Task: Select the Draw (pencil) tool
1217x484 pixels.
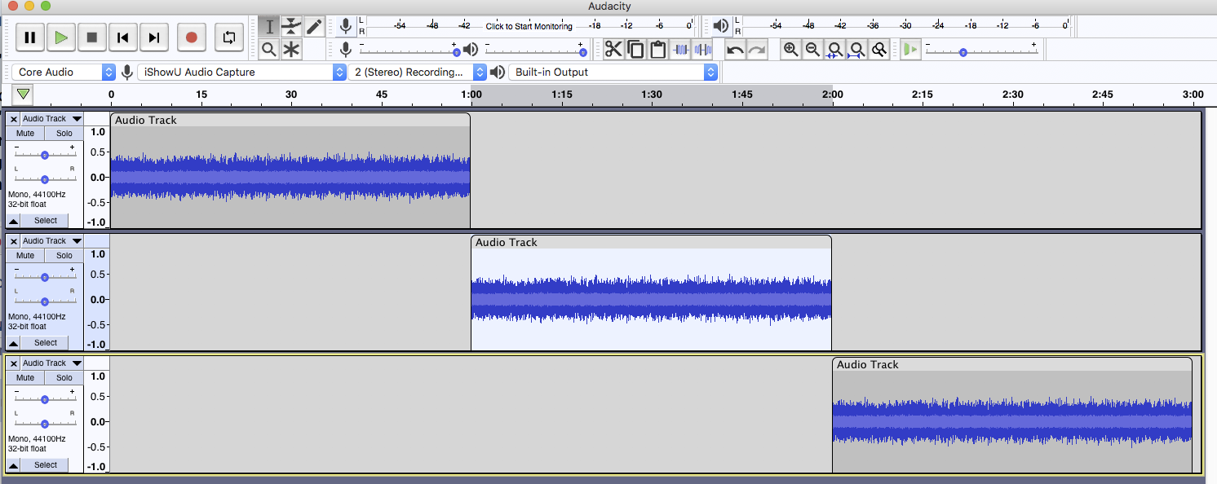Action: pos(314,27)
